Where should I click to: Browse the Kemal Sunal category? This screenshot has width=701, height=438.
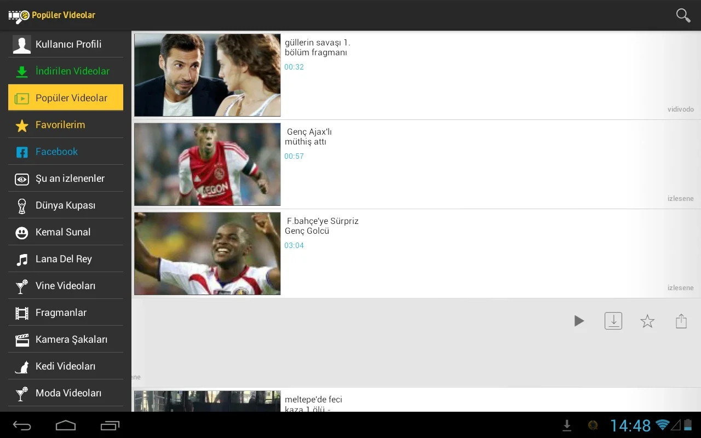point(66,232)
